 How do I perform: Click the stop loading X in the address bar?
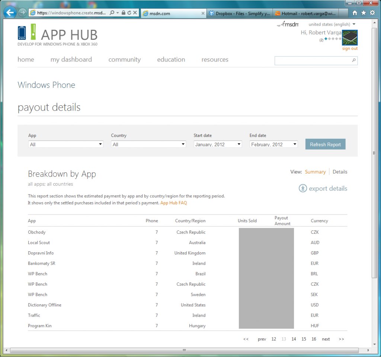point(135,13)
